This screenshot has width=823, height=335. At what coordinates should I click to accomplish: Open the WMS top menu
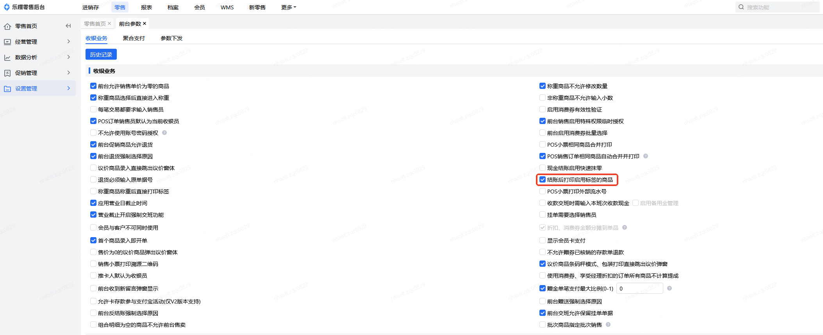[x=227, y=7]
